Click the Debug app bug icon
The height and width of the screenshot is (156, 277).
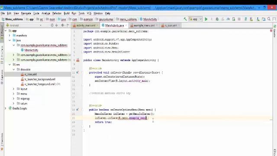[x=217, y=19]
